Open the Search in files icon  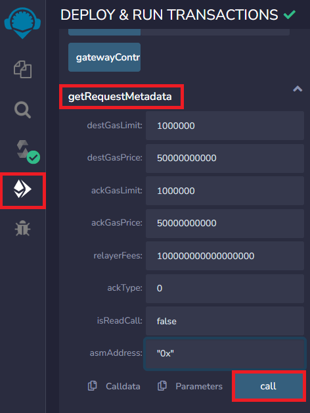[x=22, y=110]
